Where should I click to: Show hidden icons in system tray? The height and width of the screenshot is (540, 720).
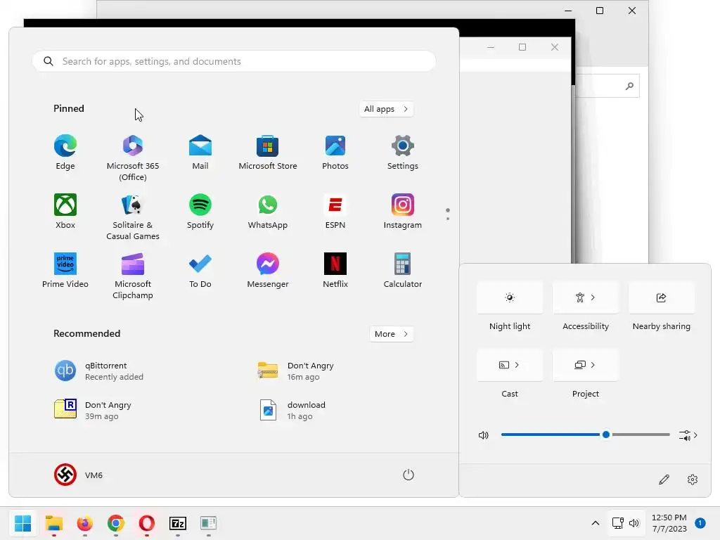point(595,523)
